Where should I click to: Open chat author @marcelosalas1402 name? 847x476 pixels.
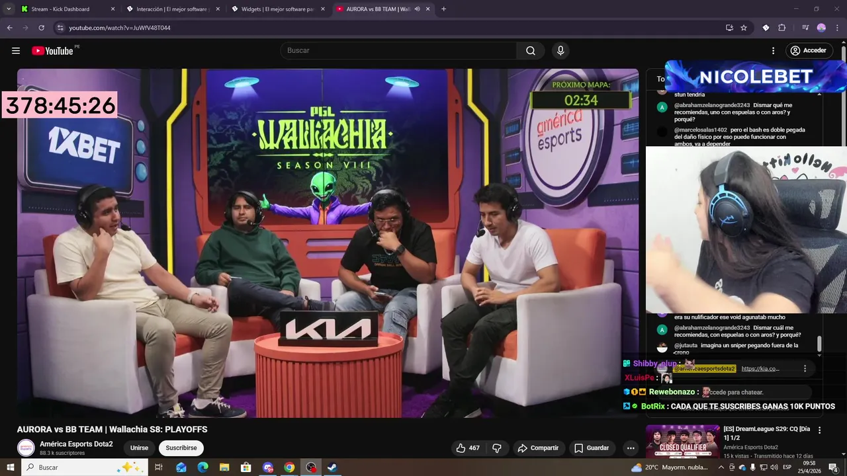click(700, 130)
